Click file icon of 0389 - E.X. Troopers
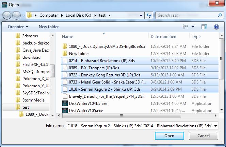Screen dimensions: 226x147 pos(65,68)
